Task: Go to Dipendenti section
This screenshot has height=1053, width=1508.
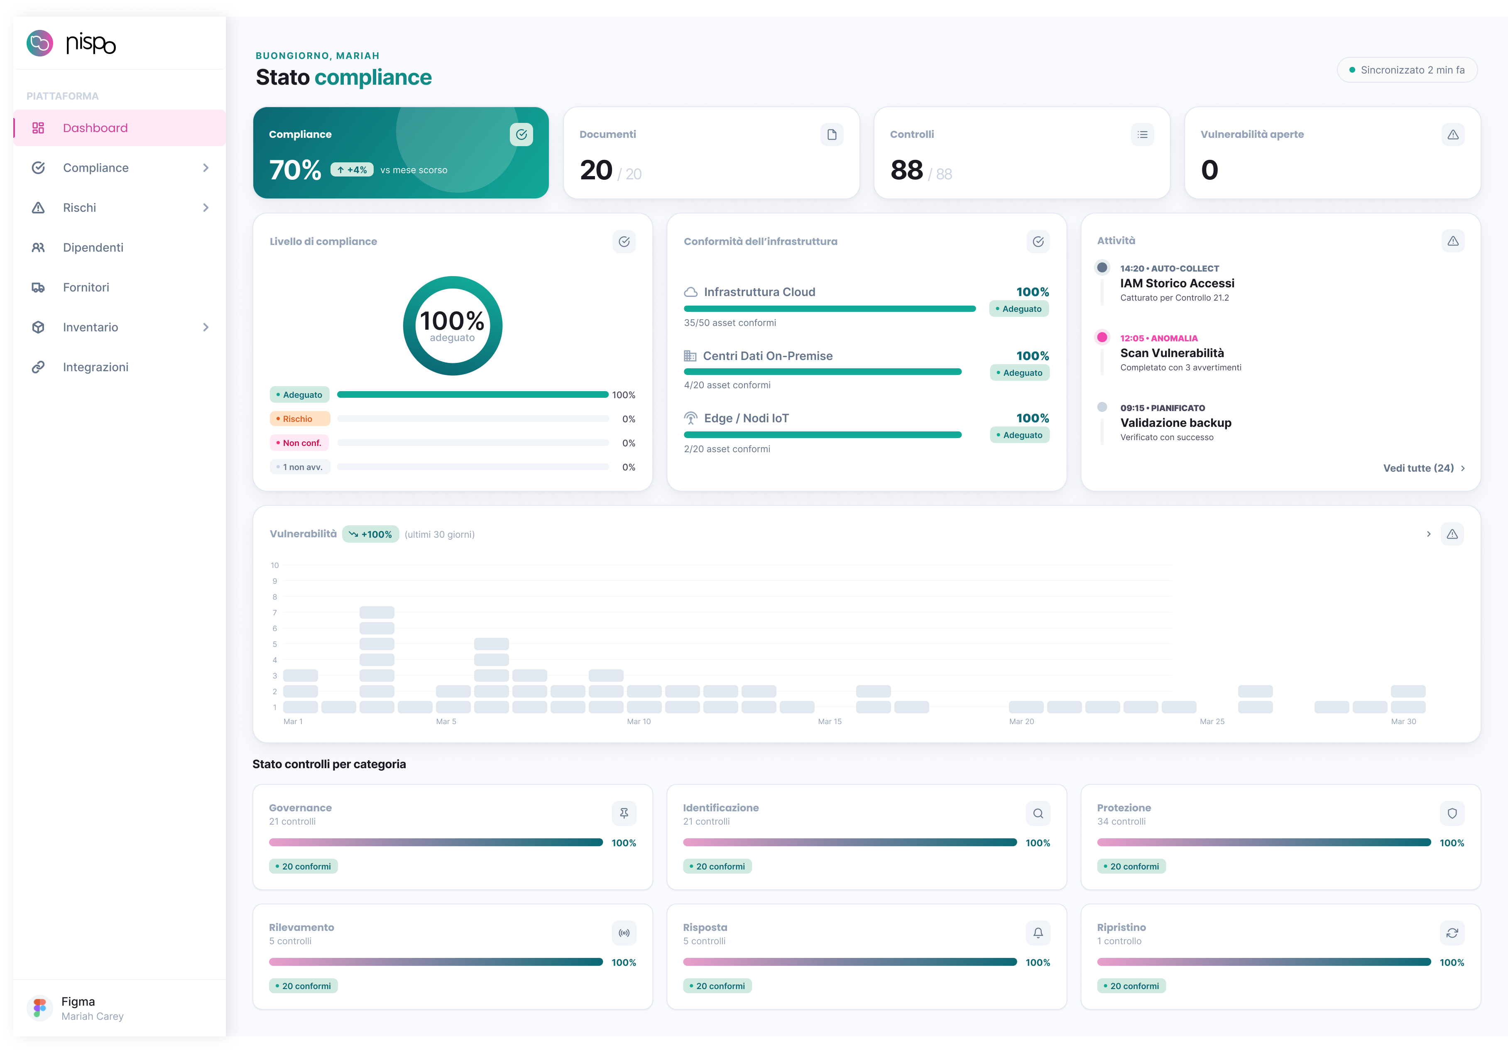Action: coord(120,247)
